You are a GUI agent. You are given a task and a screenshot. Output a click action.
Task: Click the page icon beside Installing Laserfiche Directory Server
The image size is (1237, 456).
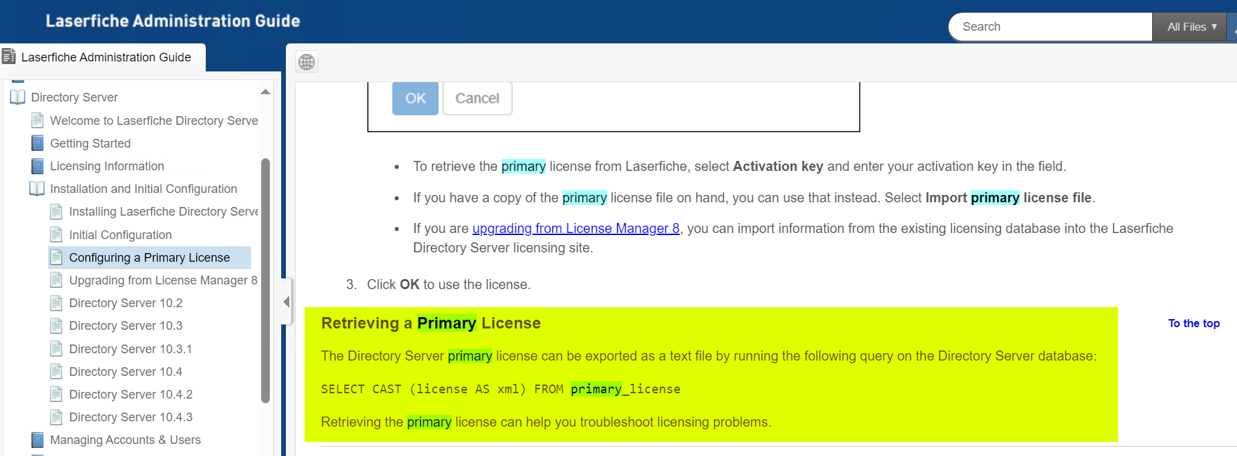pyautogui.click(x=57, y=212)
